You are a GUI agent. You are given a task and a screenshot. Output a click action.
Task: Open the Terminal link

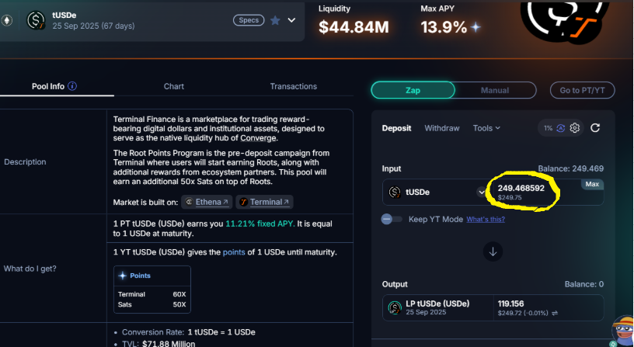tap(264, 202)
